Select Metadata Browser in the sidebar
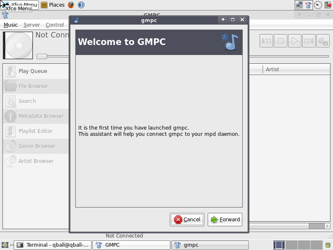 (x=36, y=116)
